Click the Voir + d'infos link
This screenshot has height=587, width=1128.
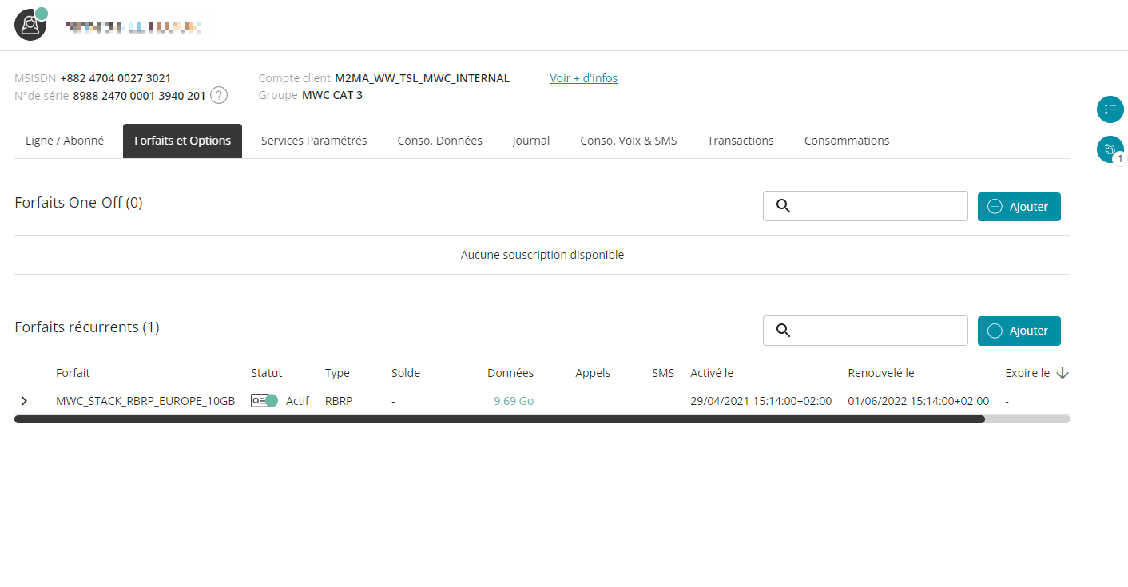pyautogui.click(x=583, y=78)
